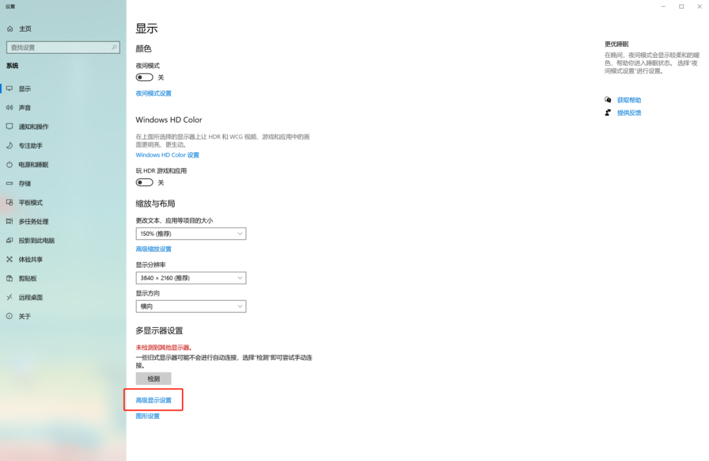The image size is (709, 461).
Task: Click the search magnifier icon in 查找设置
Action: [x=114, y=47]
